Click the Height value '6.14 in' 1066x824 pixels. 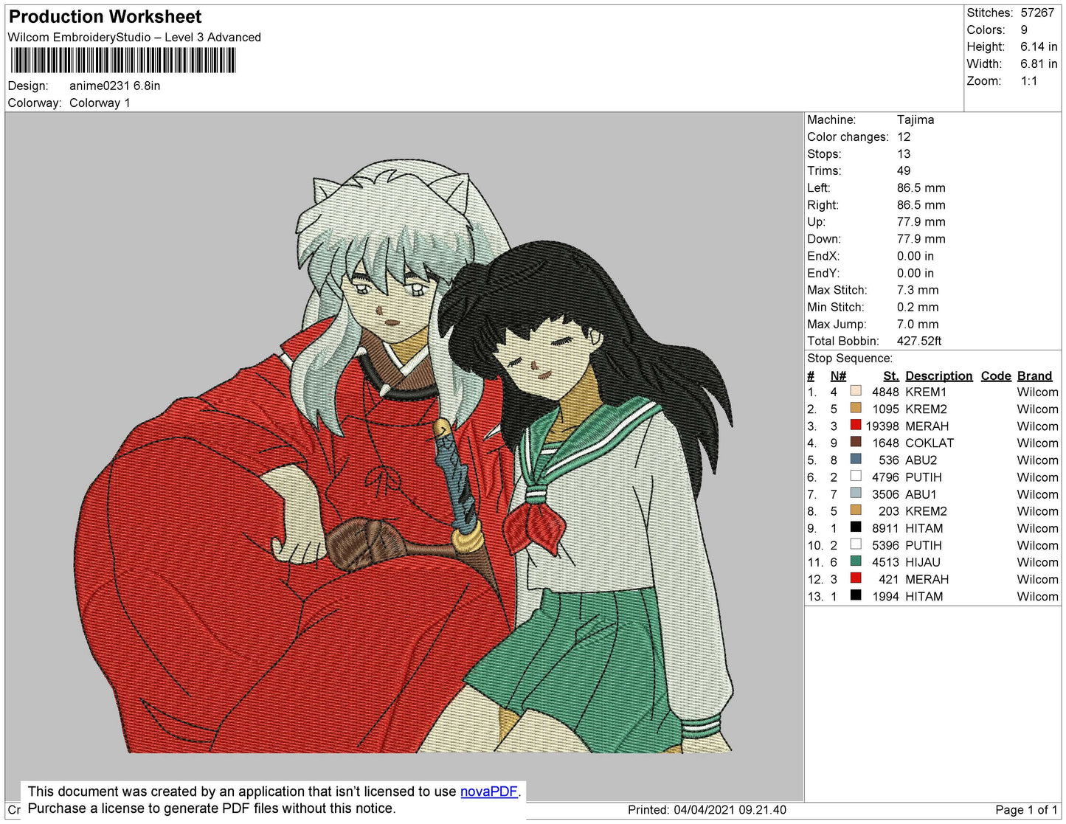point(1039,46)
